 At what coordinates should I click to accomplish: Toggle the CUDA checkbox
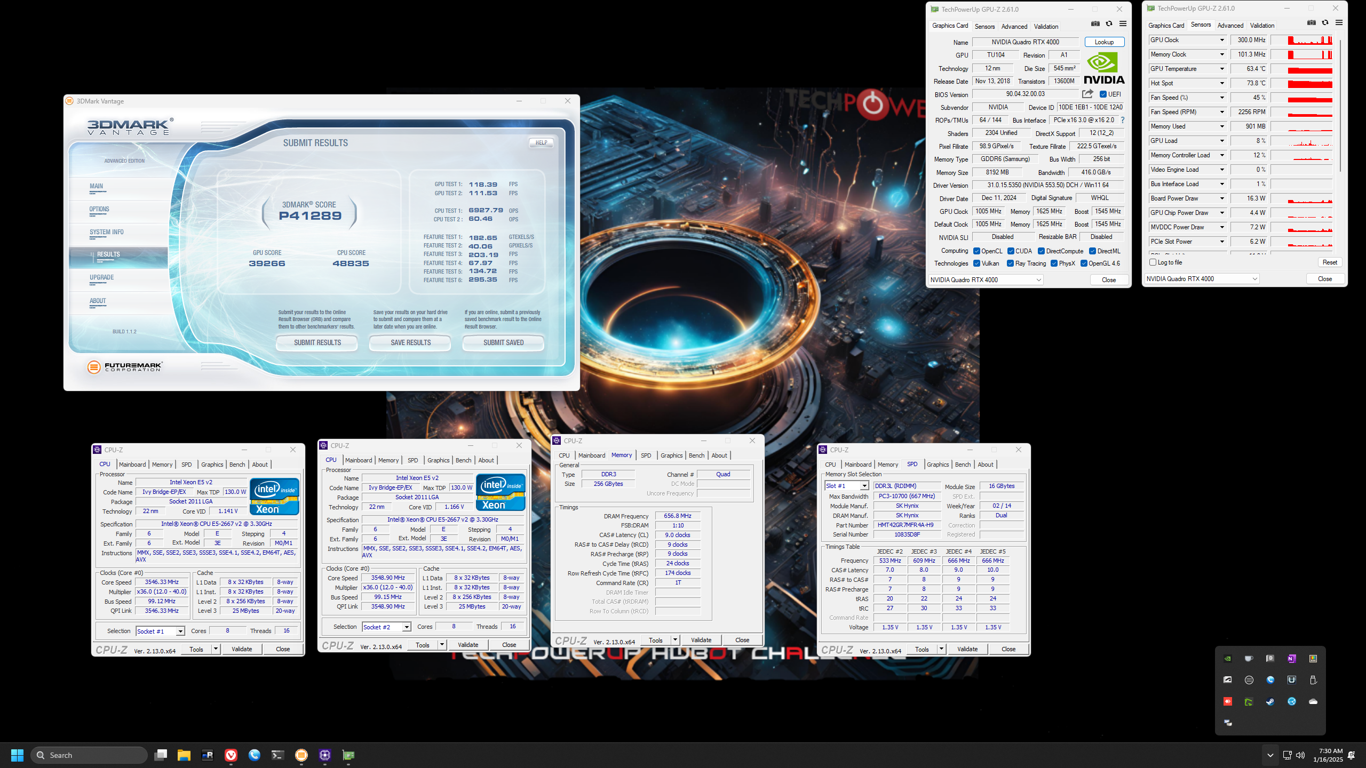pyautogui.click(x=1011, y=251)
